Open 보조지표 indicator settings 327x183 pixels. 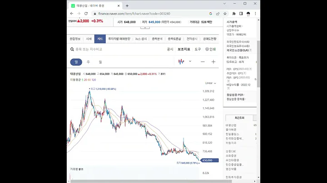pos(184,49)
